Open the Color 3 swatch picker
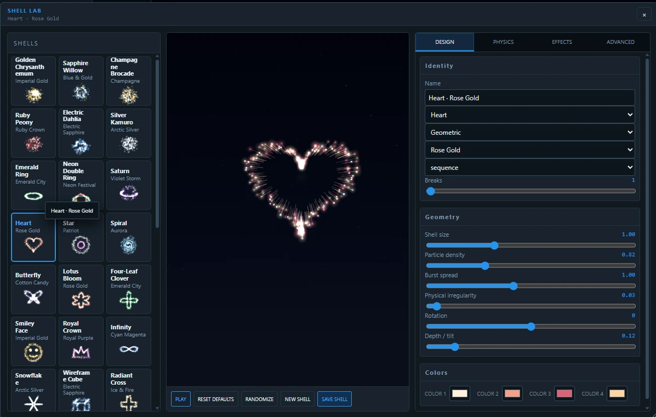The height and width of the screenshot is (417, 656). point(564,393)
